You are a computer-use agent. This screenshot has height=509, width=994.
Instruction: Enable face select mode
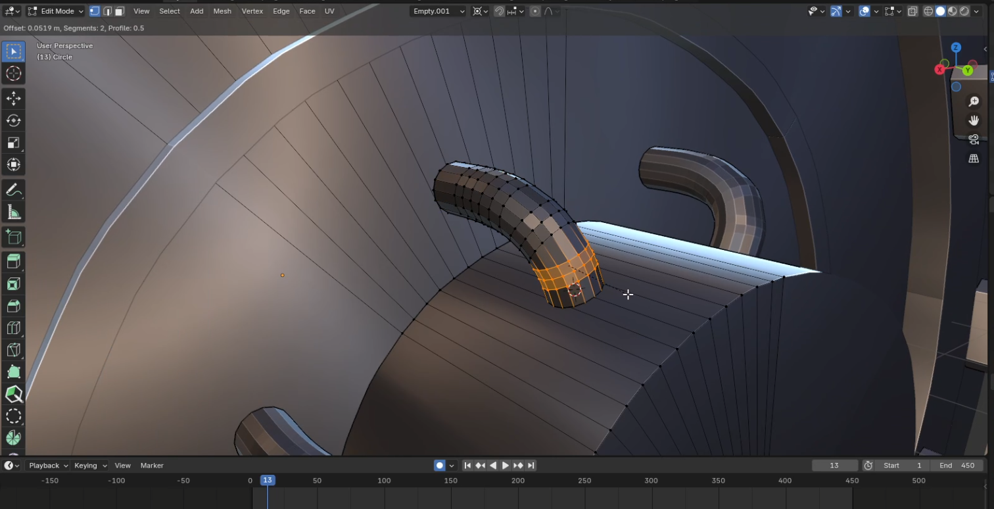click(120, 11)
